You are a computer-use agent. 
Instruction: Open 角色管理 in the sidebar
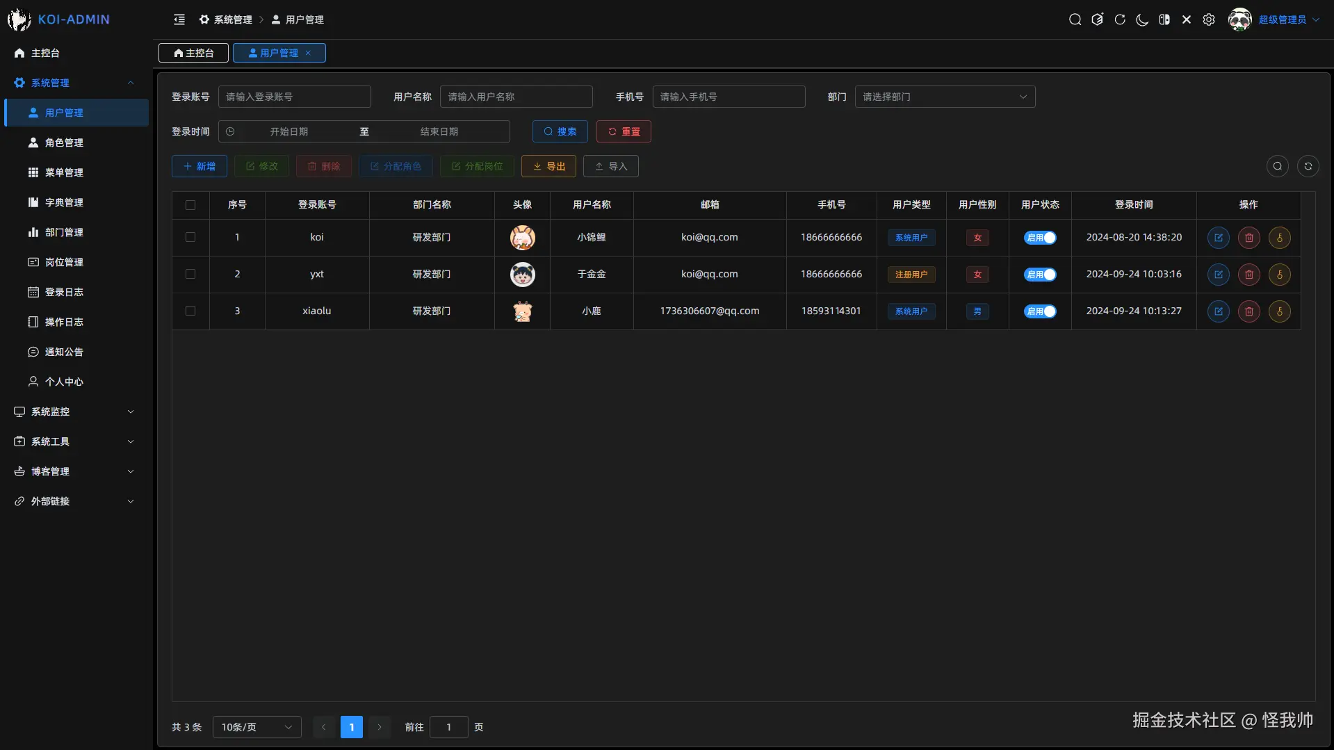(x=64, y=142)
